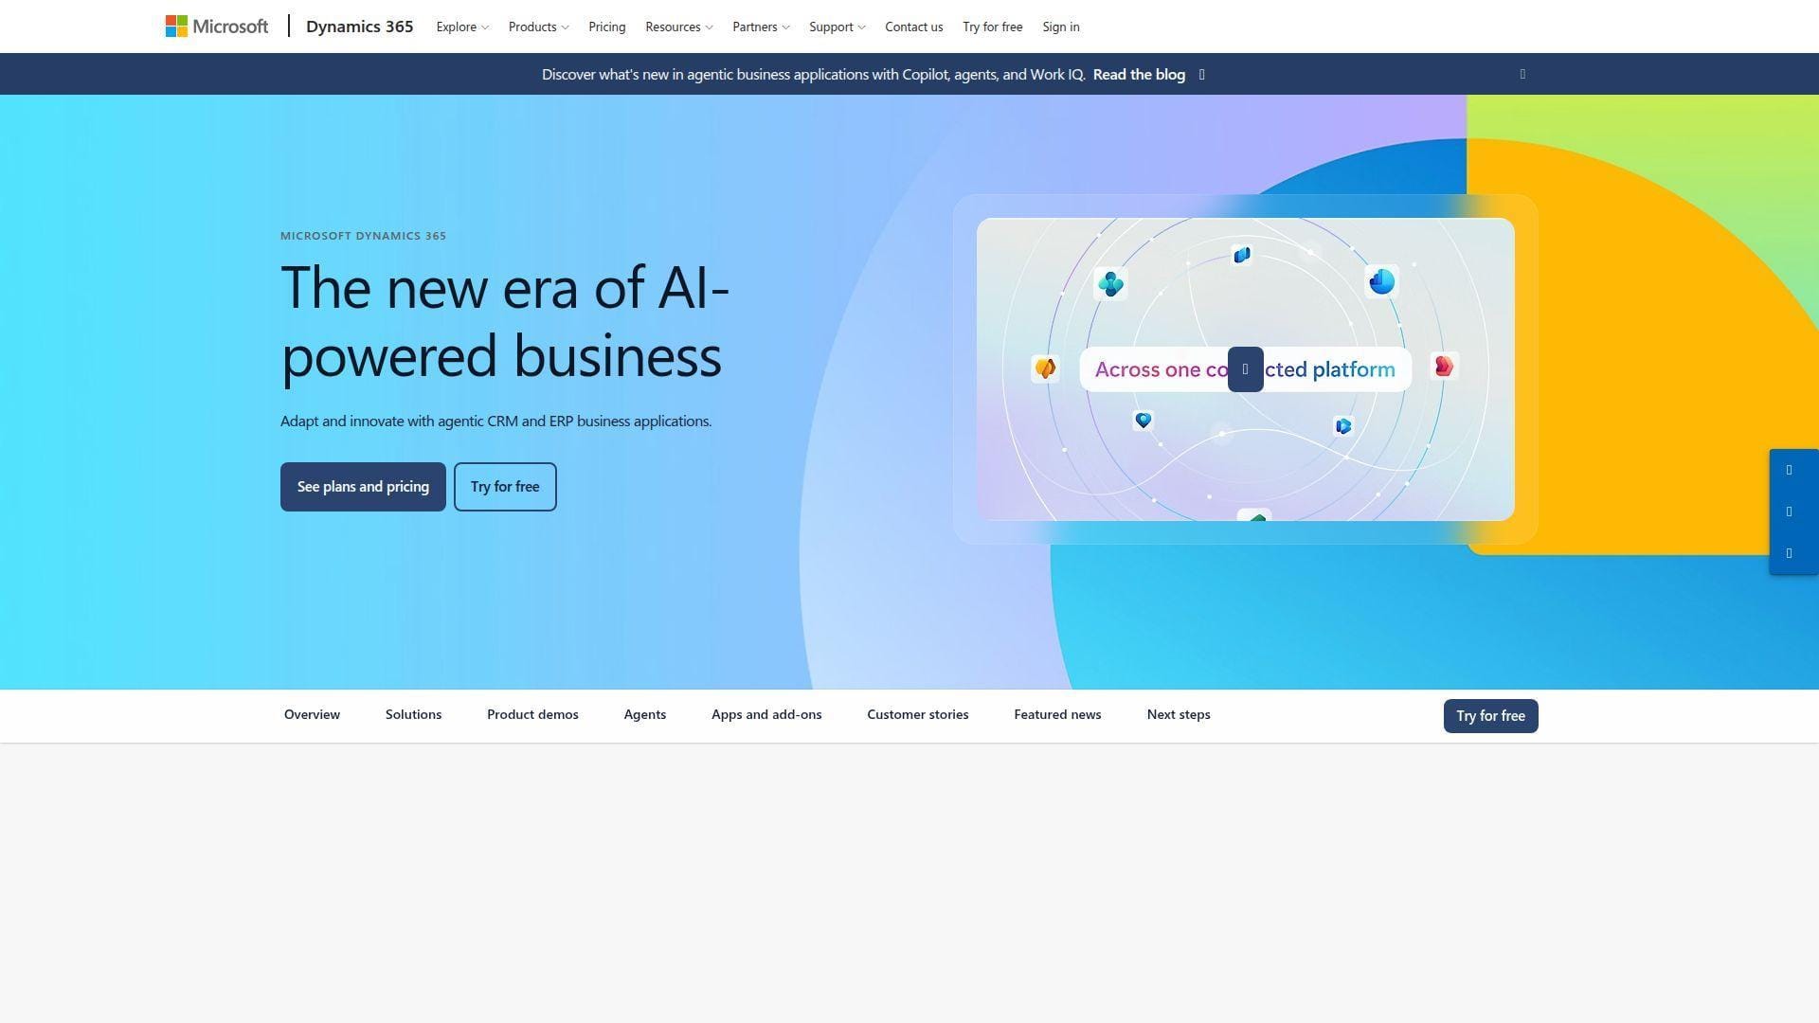The image size is (1819, 1023).
Task: Click the red app icon right of the video caption
Action: coord(1444,367)
